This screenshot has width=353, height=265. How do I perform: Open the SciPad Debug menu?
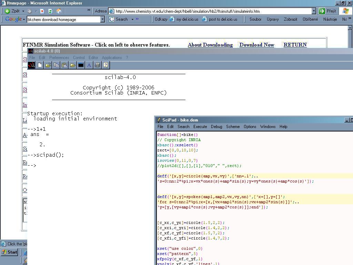[x=216, y=127]
